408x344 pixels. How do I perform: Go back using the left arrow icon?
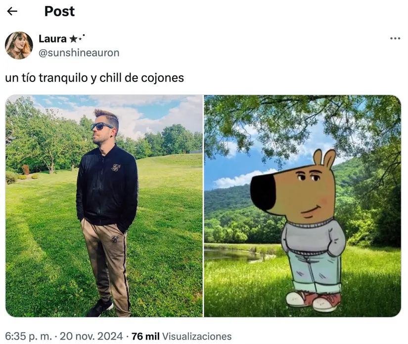12,11
